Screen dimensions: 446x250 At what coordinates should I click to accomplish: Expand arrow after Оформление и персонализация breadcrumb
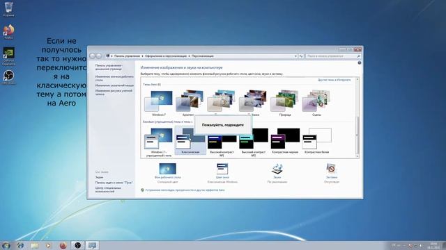tap(189, 56)
